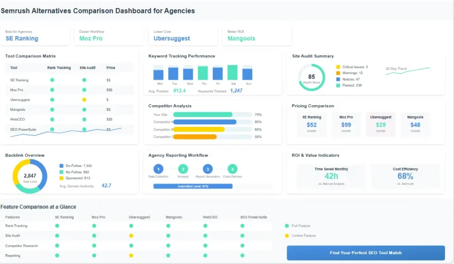The width and height of the screenshot is (454, 264).
Task: Select the Moz Pro Easier Workflow card
Action: 109,35
